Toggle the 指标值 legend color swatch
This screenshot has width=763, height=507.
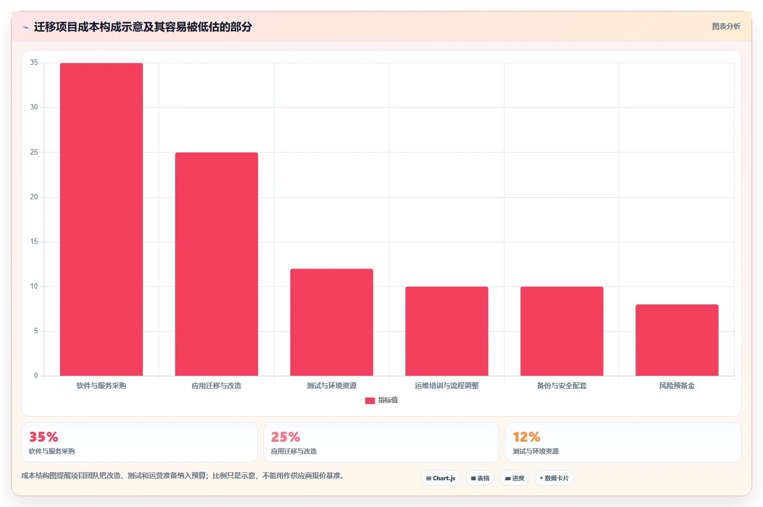click(370, 400)
